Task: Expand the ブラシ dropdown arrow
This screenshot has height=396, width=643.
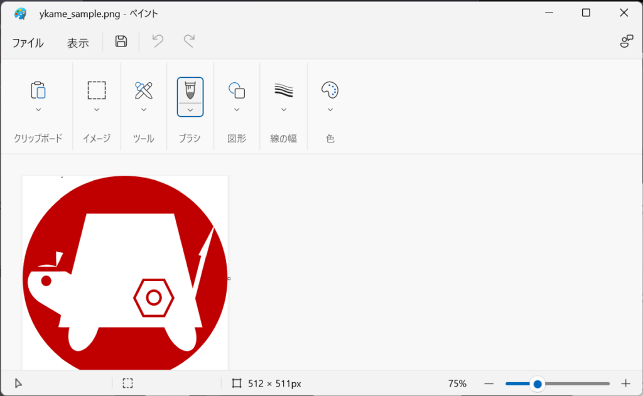Action: [190, 110]
